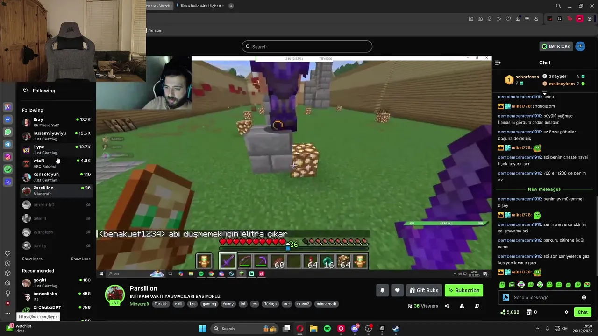598x336 pixels.
Task: Open gogirl in Recommended list
Action: [56, 283]
